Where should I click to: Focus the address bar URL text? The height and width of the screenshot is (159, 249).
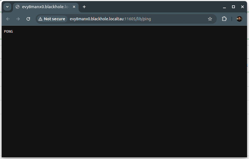(110, 19)
